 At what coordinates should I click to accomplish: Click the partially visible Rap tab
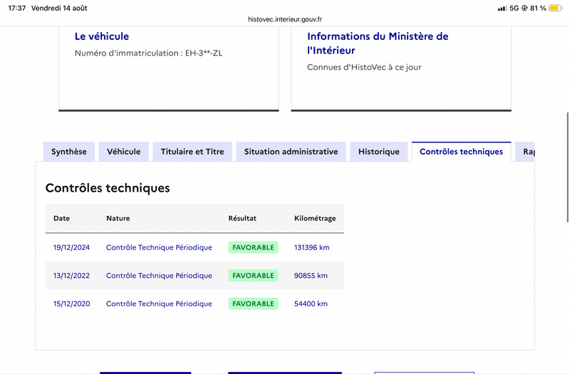point(525,152)
